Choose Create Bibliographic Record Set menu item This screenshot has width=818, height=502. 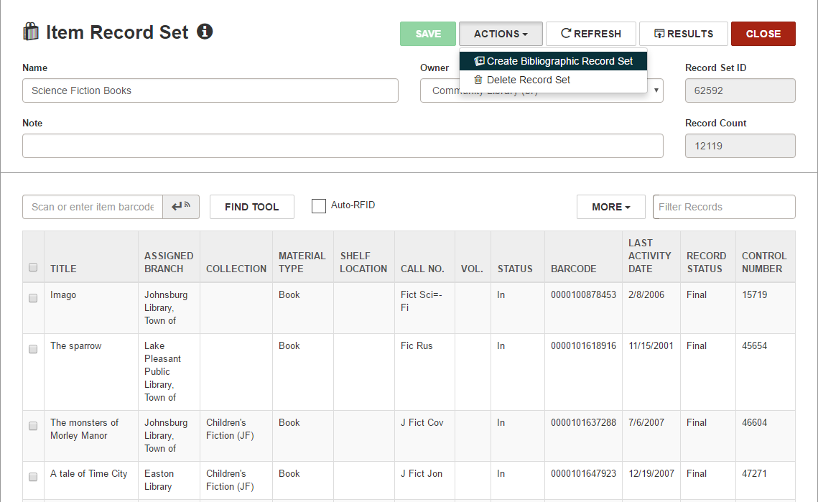pyautogui.click(x=554, y=61)
